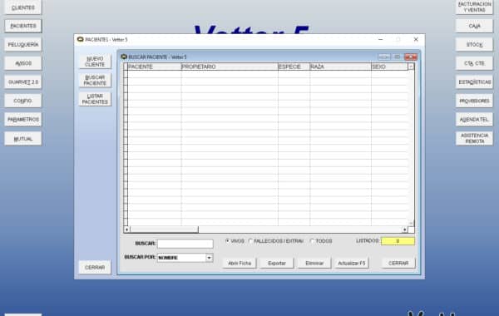The image size is (499, 316).
Task: Open the ESTADÍSTICAS module button
Action: coord(474,82)
